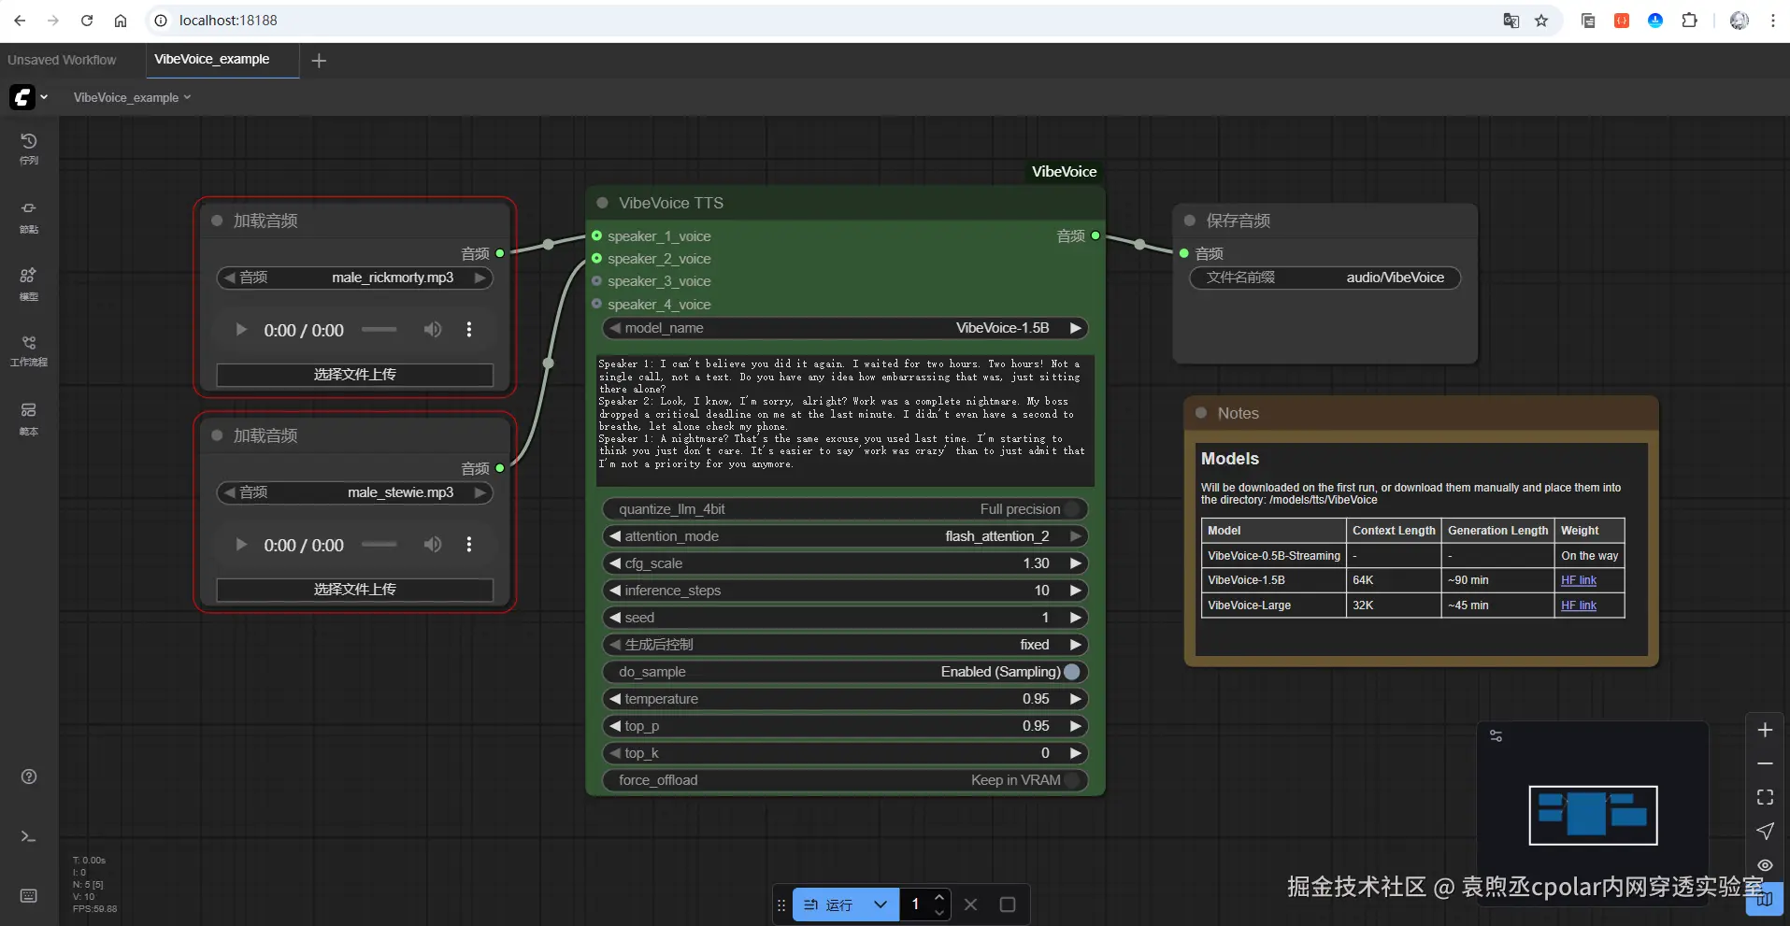Open the Model Library sidebar panel
1790x926 pixels.
[29, 284]
